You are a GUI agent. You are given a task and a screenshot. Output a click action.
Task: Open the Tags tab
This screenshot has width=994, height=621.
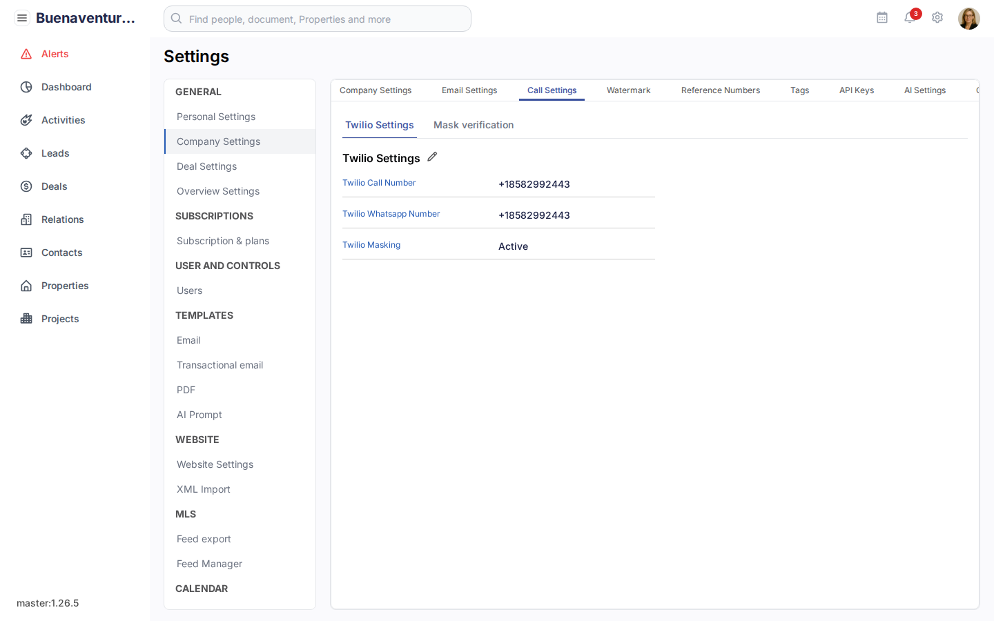click(x=800, y=90)
